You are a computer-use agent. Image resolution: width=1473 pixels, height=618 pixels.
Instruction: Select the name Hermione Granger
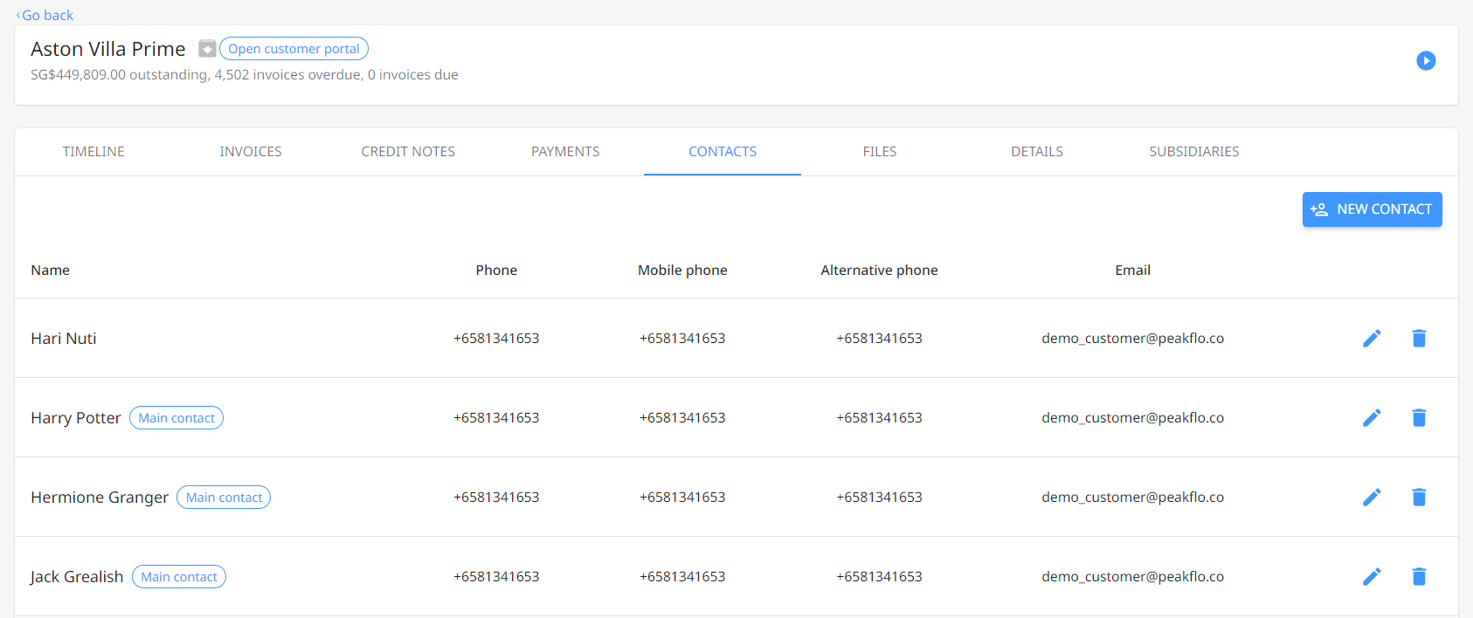pos(100,498)
